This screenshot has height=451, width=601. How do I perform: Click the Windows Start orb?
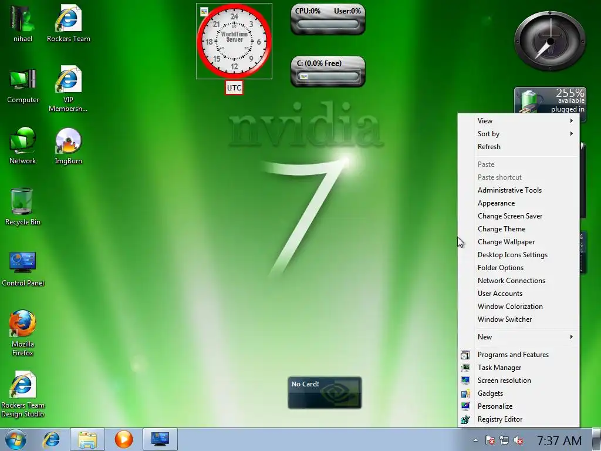pyautogui.click(x=15, y=439)
